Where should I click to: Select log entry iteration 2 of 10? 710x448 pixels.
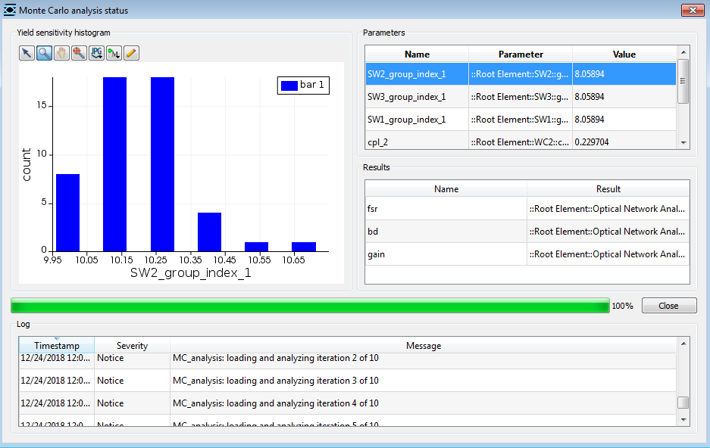click(348, 359)
